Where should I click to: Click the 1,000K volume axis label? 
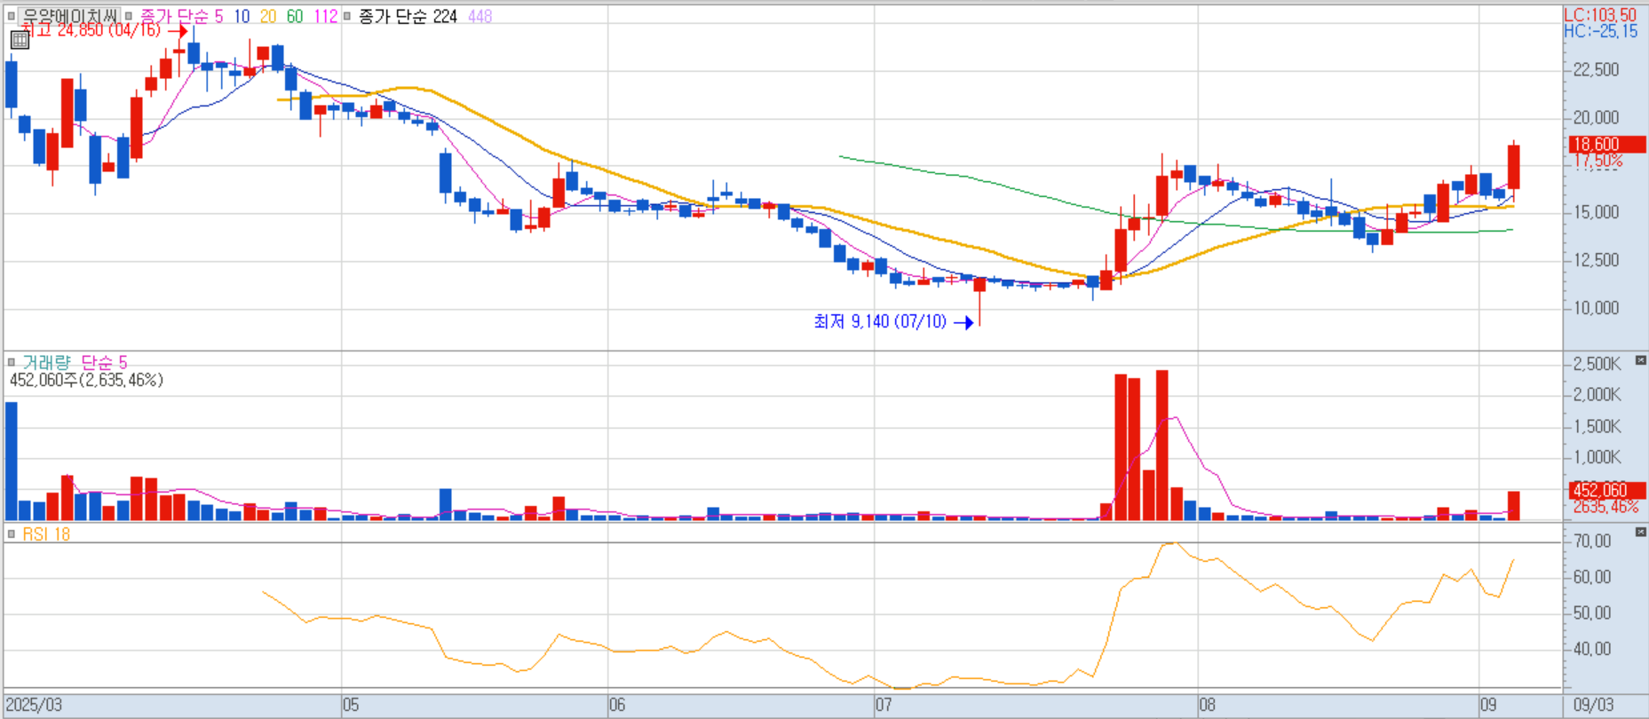click(1597, 457)
